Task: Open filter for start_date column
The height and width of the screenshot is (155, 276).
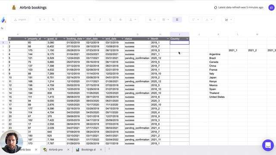Action: [103, 39]
